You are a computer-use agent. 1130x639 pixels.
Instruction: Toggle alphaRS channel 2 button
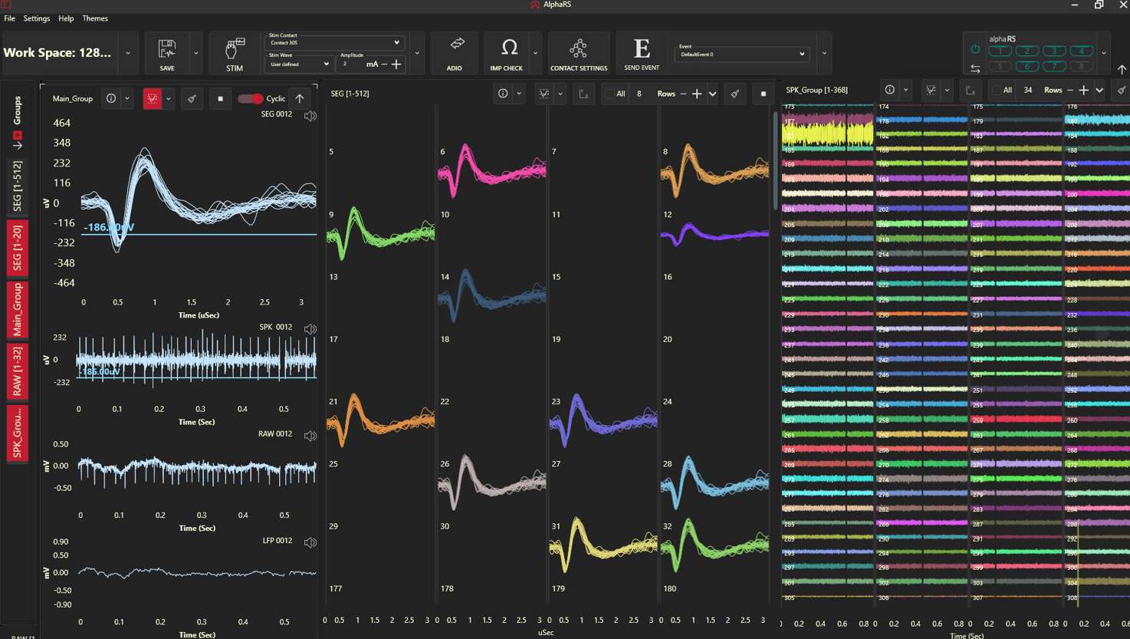tap(1027, 51)
